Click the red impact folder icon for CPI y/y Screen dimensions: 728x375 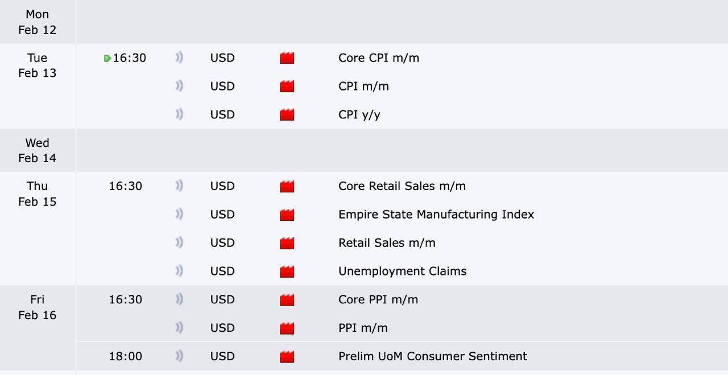tap(287, 115)
